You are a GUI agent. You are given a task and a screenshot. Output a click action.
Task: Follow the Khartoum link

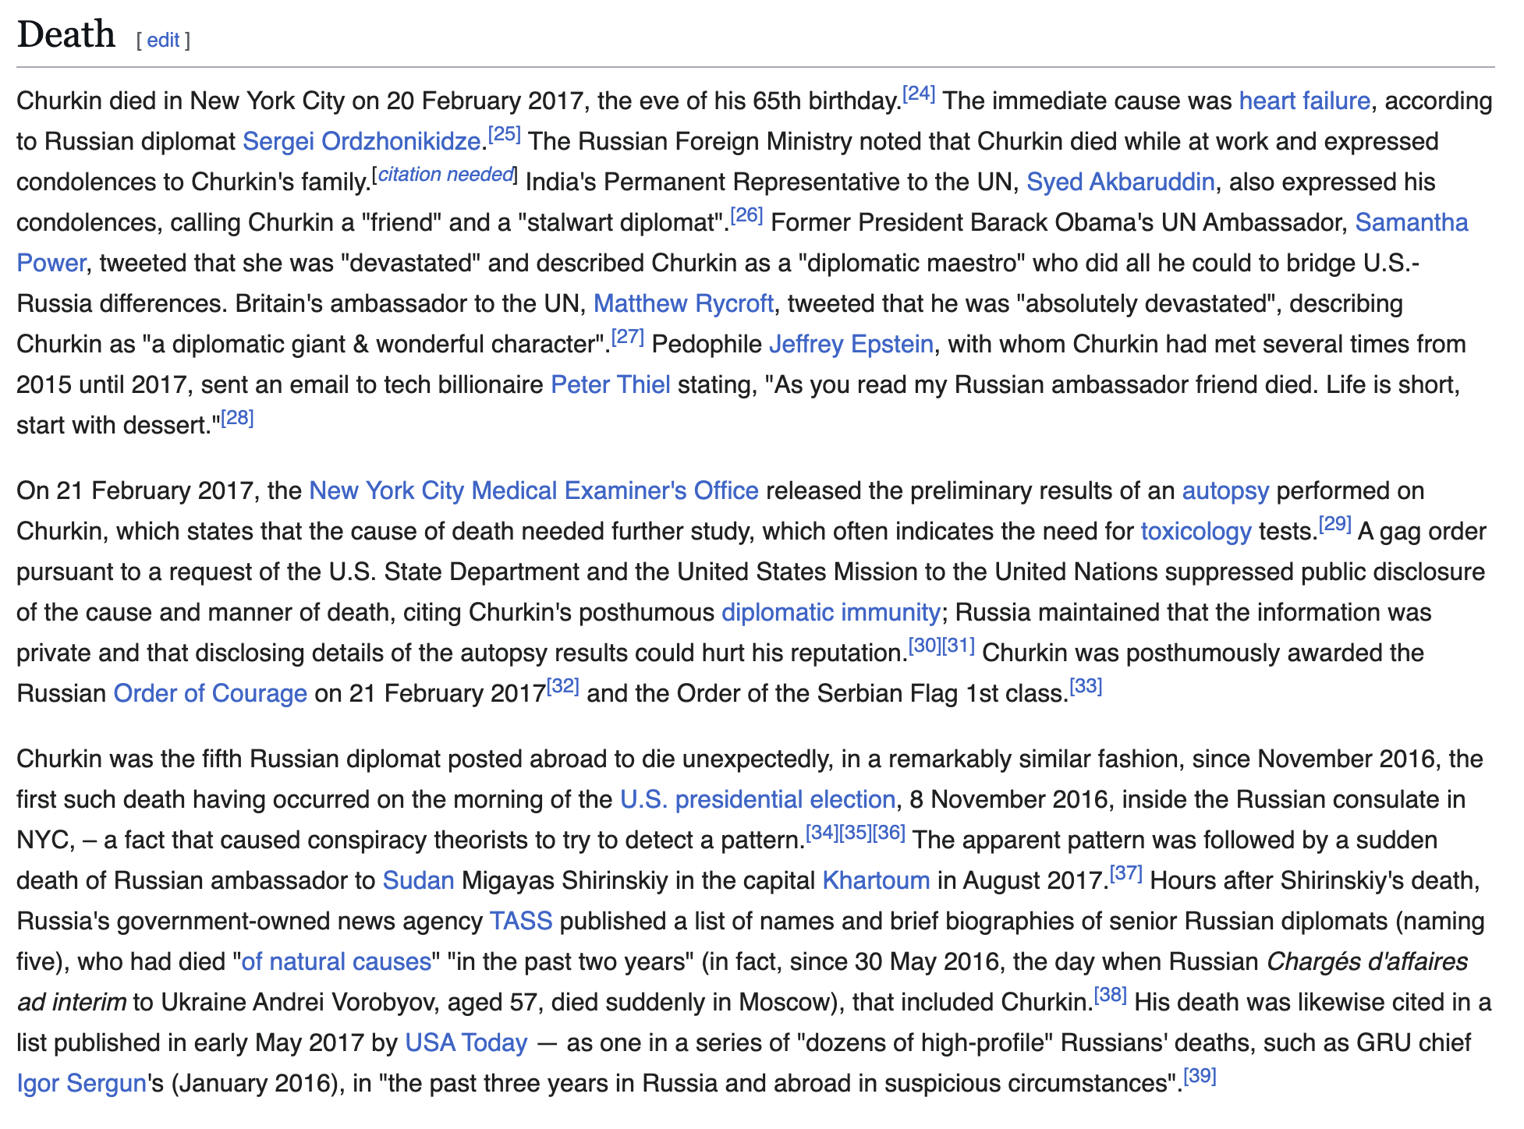pos(876,881)
